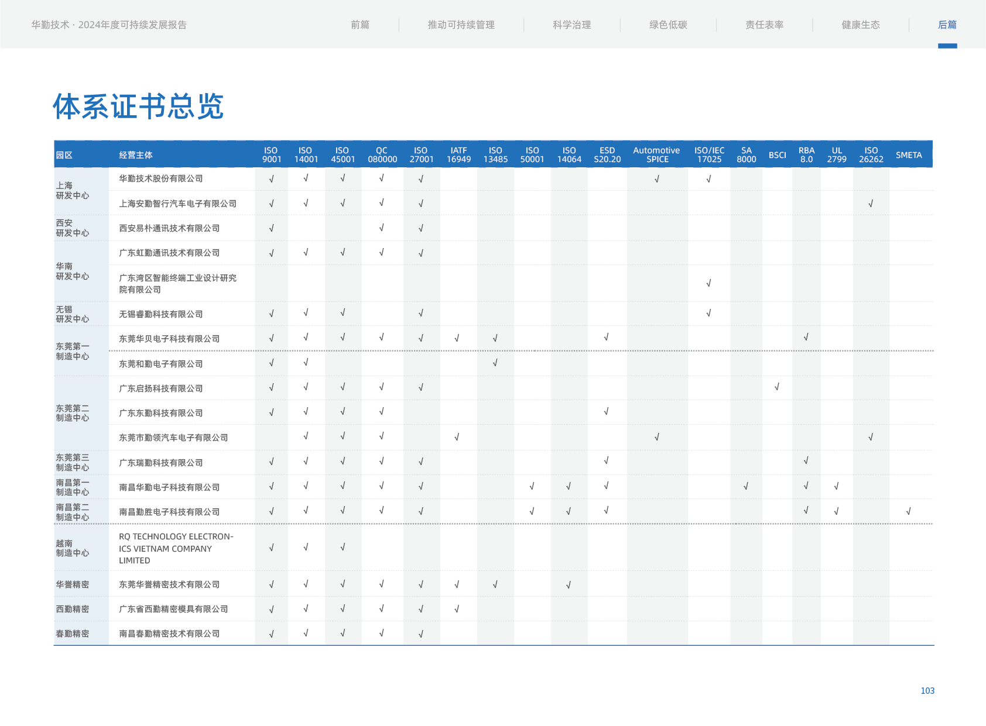The width and height of the screenshot is (986, 726).
Task: Click the RQ TECHNOLOGY ELECTRONICS VIETNAM company name
Action: (x=176, y=548)
